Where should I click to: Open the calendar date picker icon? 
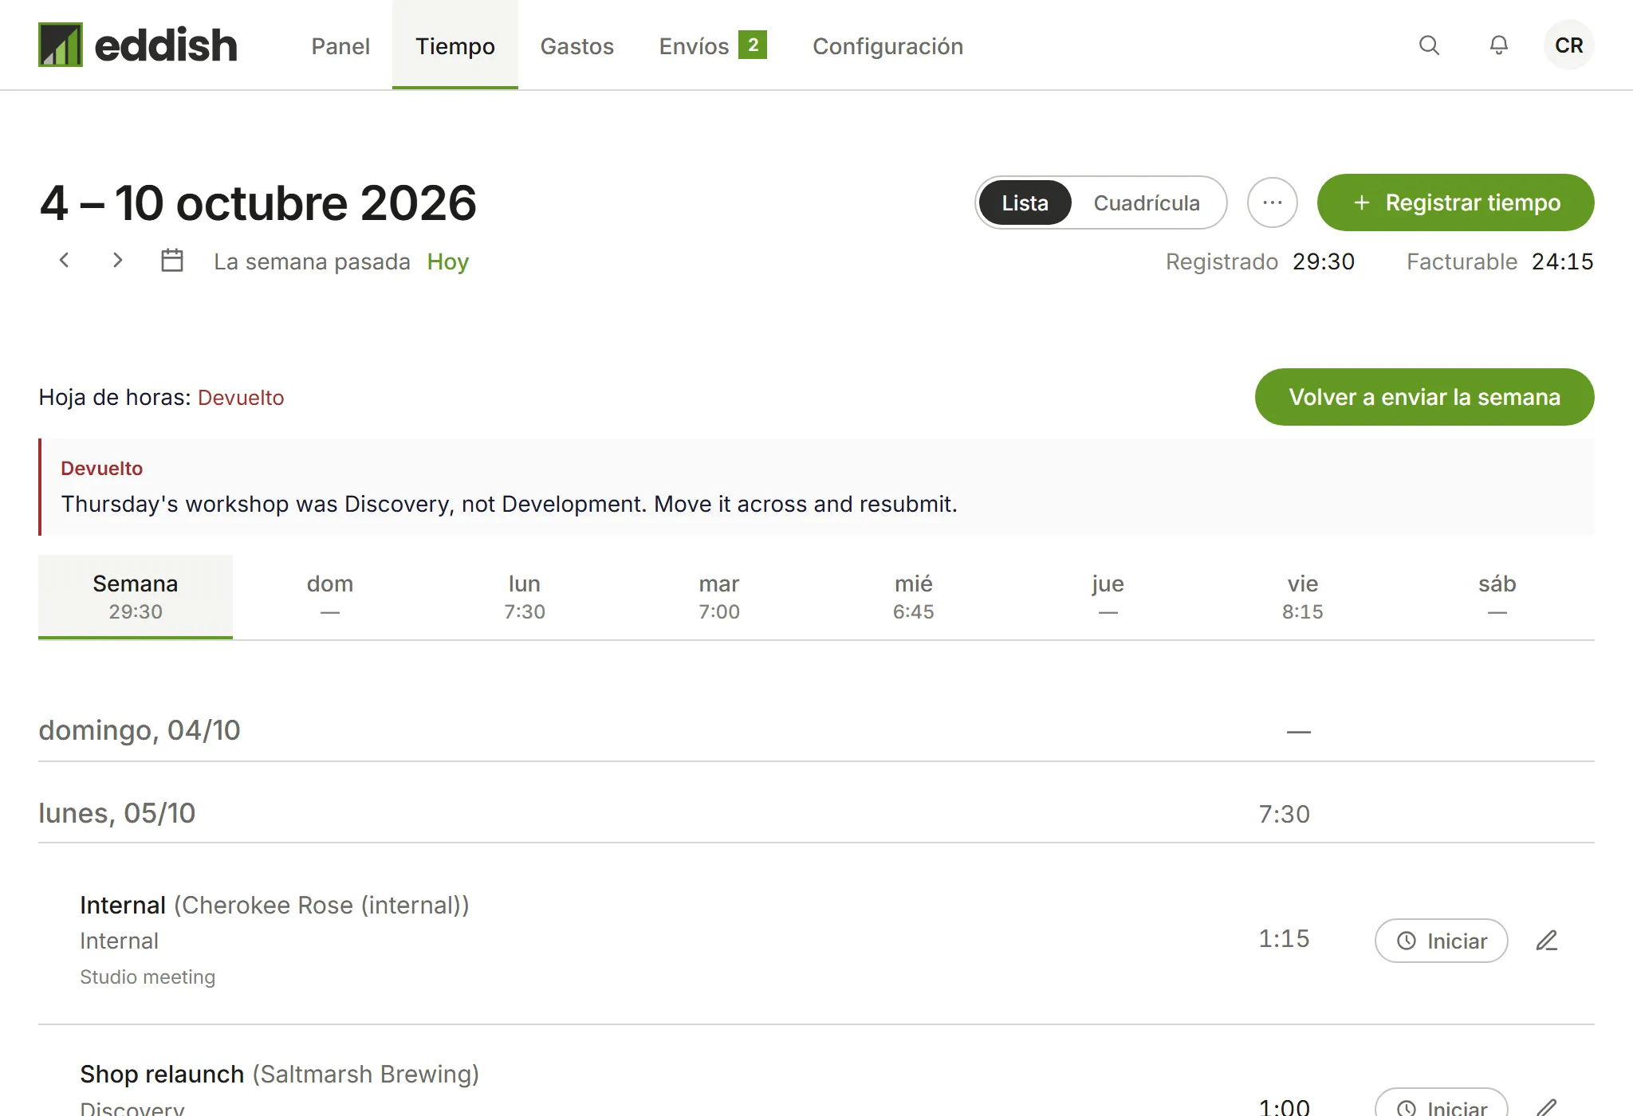pos(172,260)
